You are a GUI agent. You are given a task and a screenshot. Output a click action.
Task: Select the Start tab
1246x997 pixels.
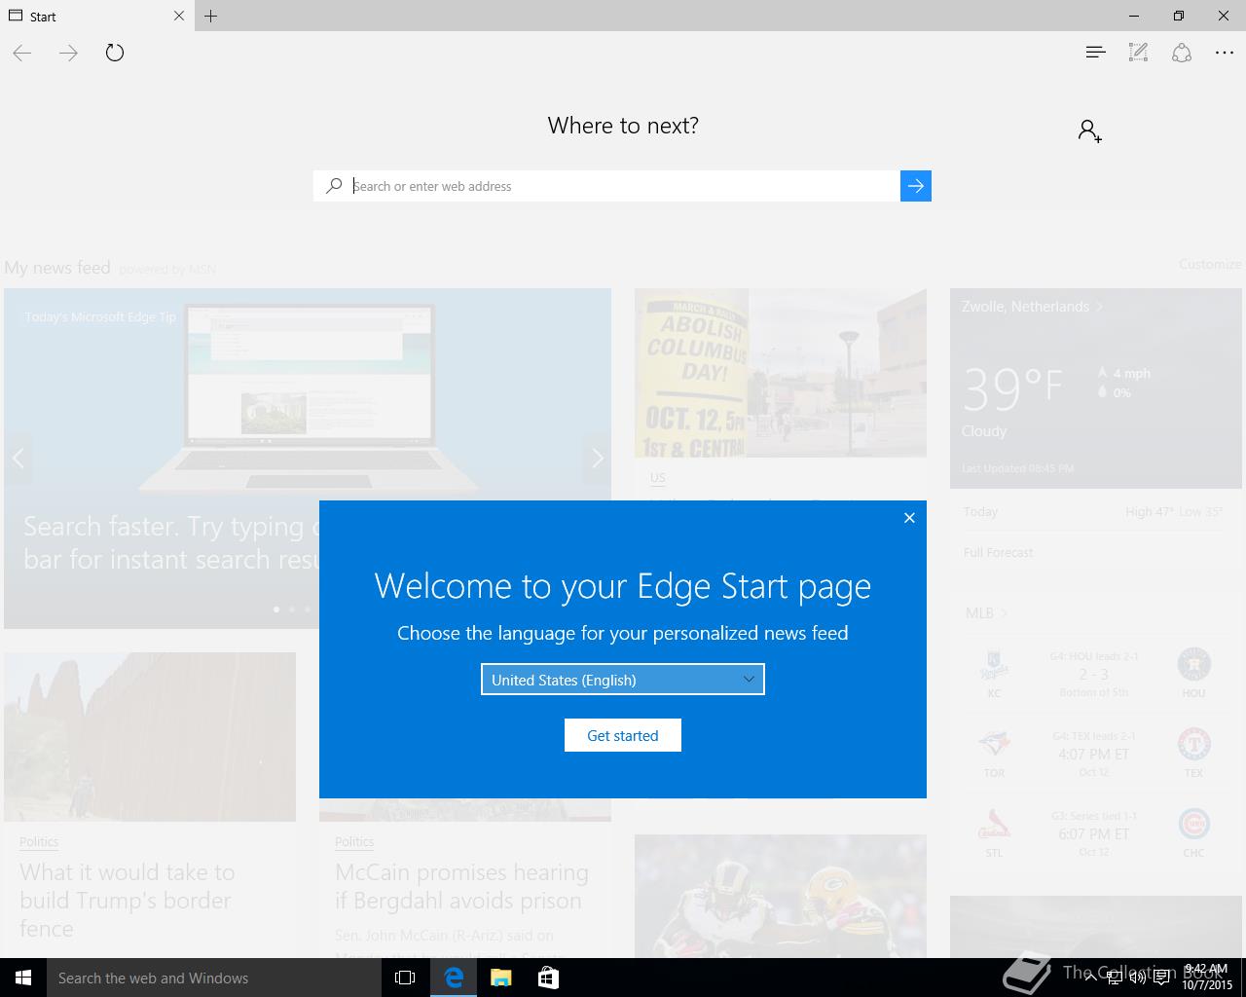[97, 16]
